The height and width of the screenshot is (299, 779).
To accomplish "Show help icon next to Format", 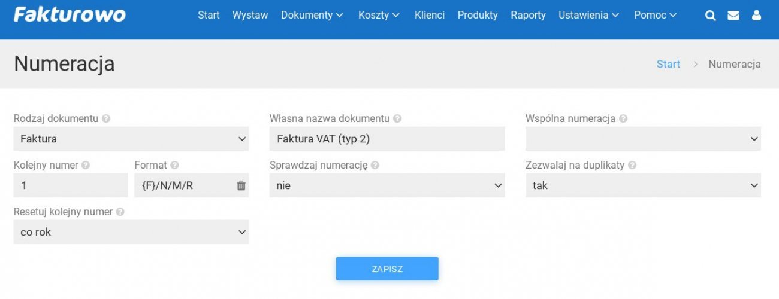I will (x=174, y=165).
